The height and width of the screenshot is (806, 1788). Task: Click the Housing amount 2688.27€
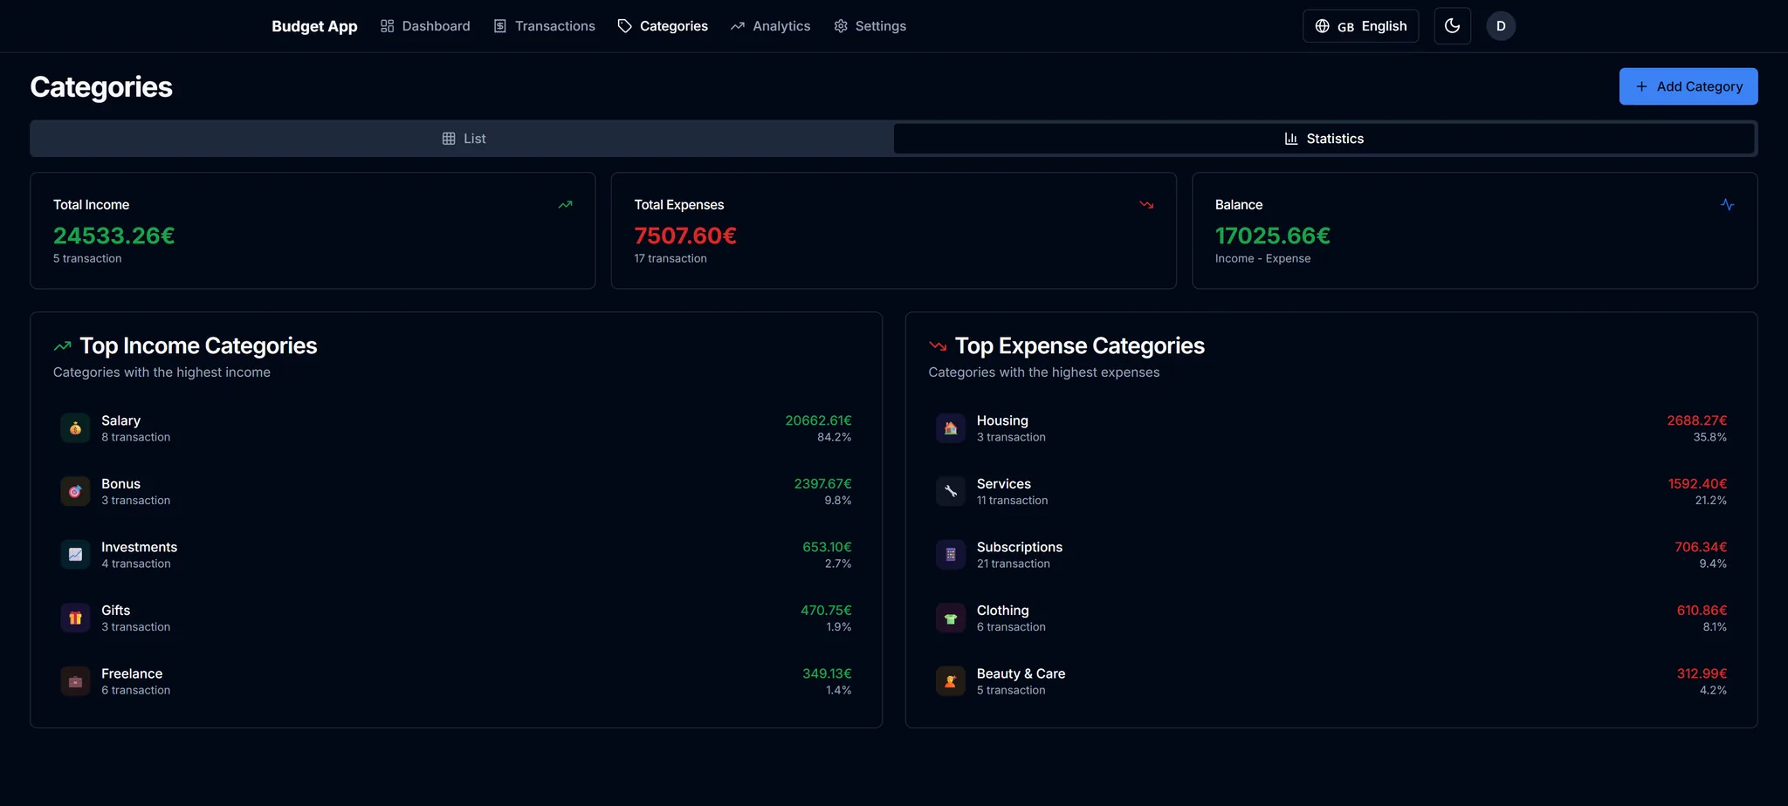click(x=1697, y=420)
